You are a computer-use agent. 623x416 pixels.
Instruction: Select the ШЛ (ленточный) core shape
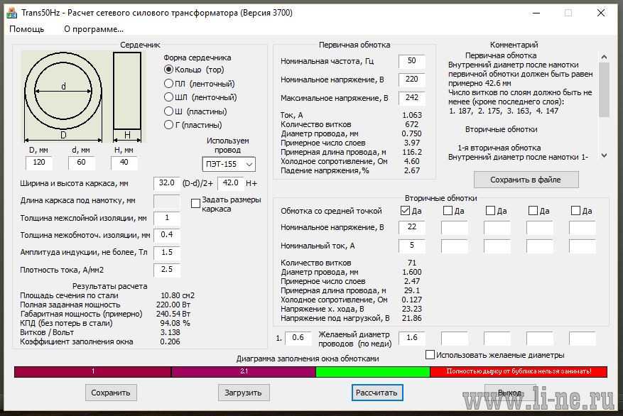tap(200, 97)
